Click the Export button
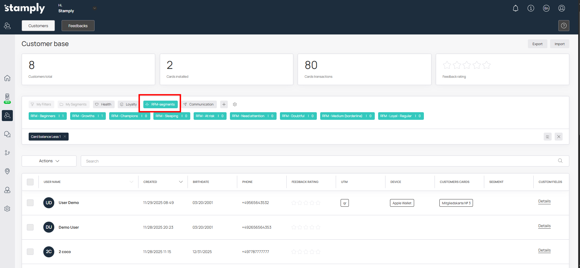The width and height of the screenshot is (580, 268). [x=537, y=44]
